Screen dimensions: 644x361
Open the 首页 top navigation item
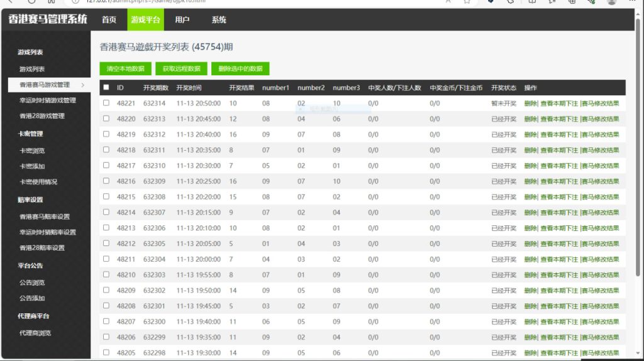point(109,19)
